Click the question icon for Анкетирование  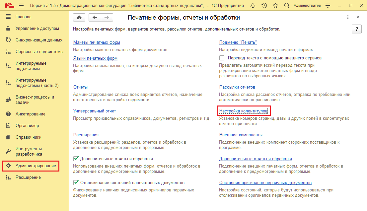[8, 114]
